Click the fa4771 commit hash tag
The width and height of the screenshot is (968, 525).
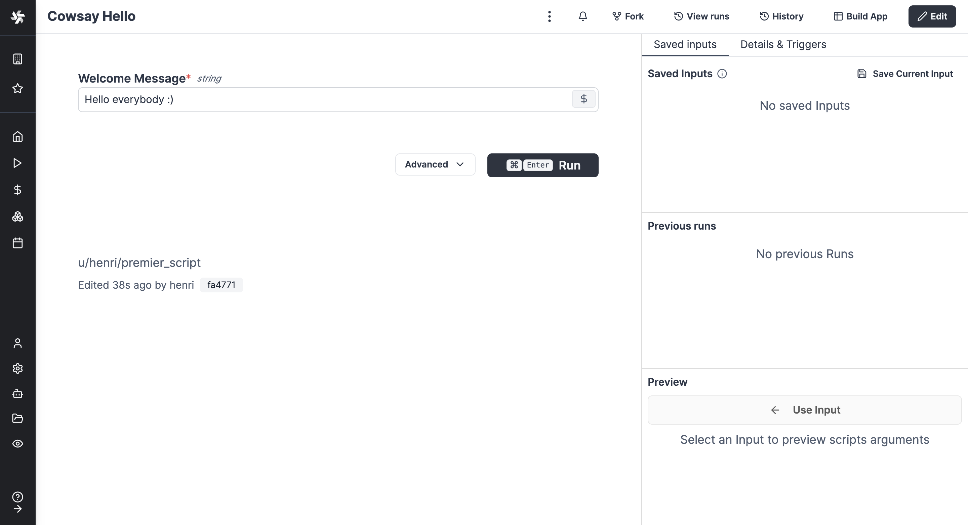pyautogui.click(x=221, y=284)
